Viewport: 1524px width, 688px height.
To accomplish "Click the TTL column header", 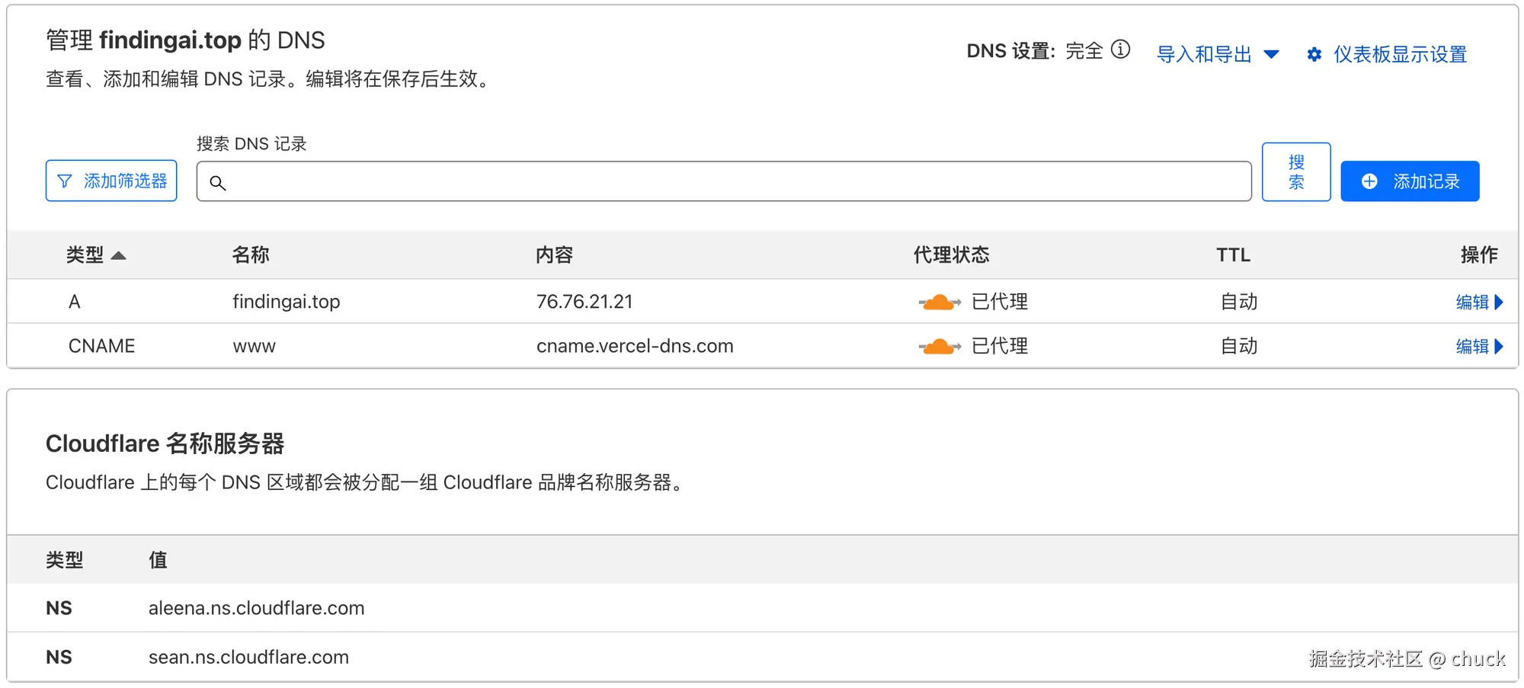I will (1233, 255).
